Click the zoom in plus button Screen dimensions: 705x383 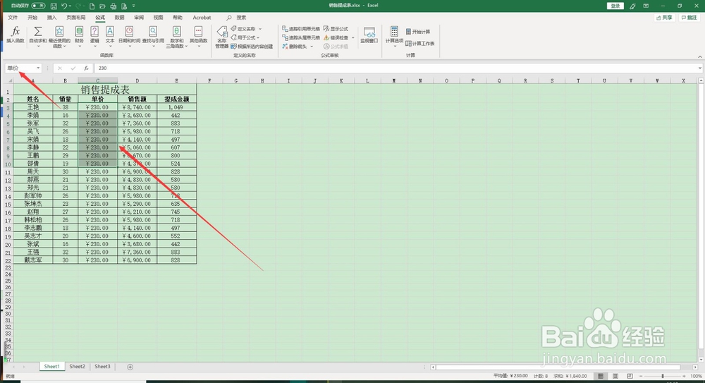coord(684,376)
